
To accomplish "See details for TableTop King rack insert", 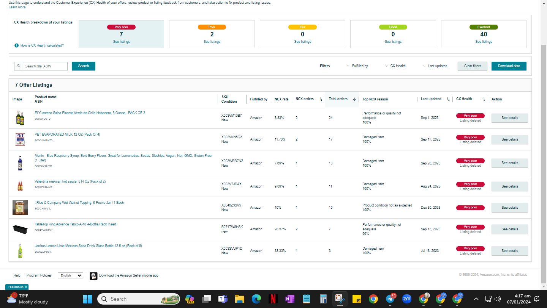I will tap(510, 229).
